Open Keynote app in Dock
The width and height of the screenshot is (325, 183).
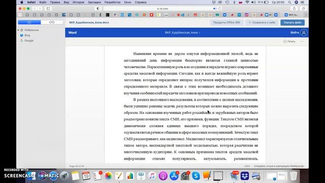pyautogui.click(x=141, y=176)
